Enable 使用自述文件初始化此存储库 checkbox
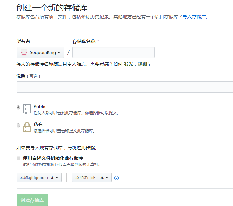This screenshot has width=233, height=206. pyautogui.click(x=18, y=158)
